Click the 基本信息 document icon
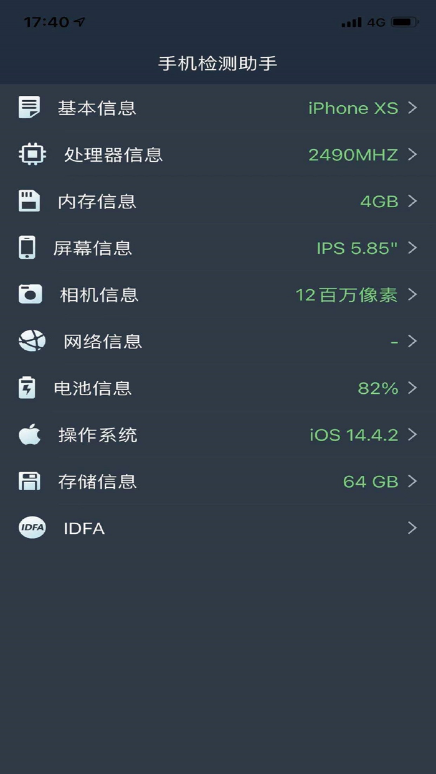 tap(28, 108)
